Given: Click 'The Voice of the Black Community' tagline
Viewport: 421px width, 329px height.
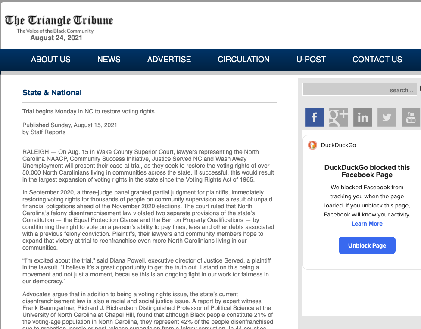Looking at the screenshot, I should pos(55,31).
